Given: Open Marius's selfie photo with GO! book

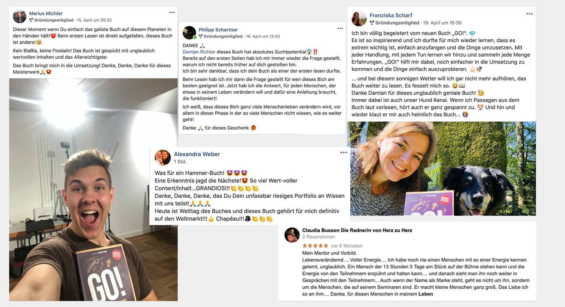Looking at the screenshot, I should [93, 190].
